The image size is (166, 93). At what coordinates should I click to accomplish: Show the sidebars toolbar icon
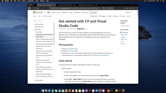pyautogui.click(x=130, y=8)
